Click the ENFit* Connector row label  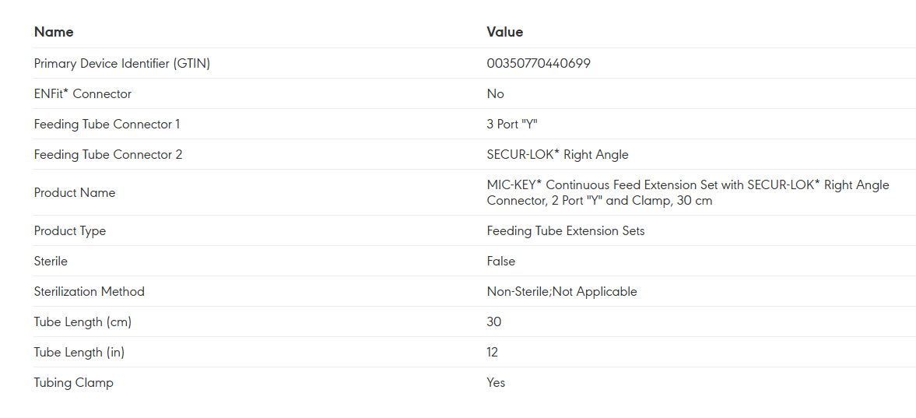[82, 93]
